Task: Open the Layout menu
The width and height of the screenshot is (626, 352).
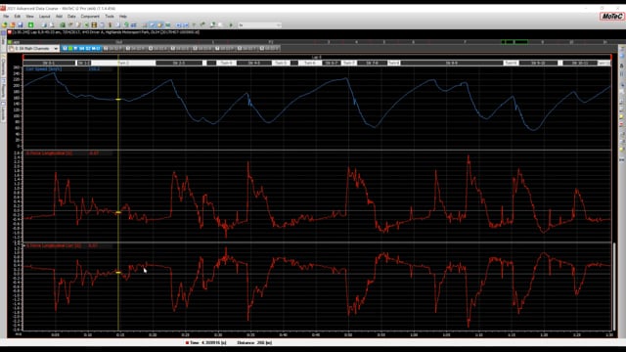Action: click(44, 17)
